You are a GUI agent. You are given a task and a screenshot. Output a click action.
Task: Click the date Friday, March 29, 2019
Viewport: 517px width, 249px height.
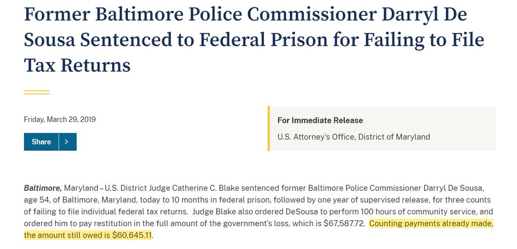(x=60, y=119)
